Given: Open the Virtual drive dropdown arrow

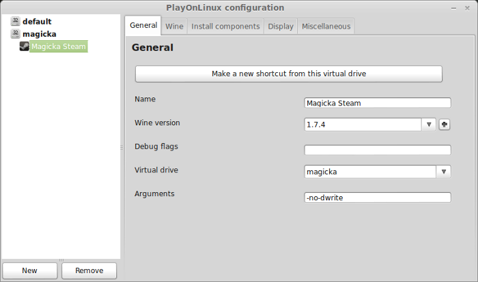Looking at the screenshot, I should click(444, 172).
